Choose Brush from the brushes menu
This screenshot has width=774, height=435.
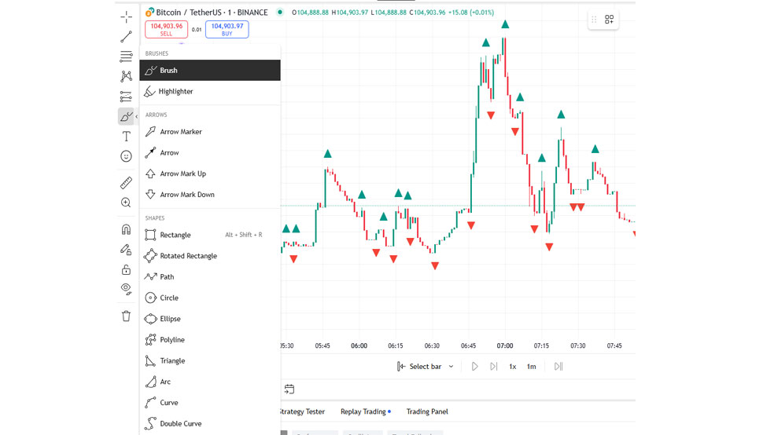(x=210, y=71)
